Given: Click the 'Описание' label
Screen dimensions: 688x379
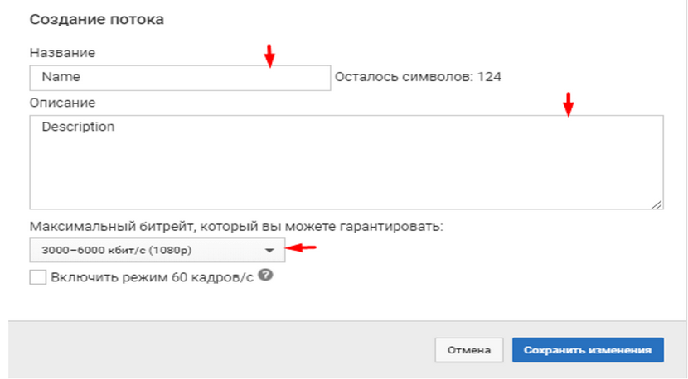Looking at the screenshot, I should 62,103.
